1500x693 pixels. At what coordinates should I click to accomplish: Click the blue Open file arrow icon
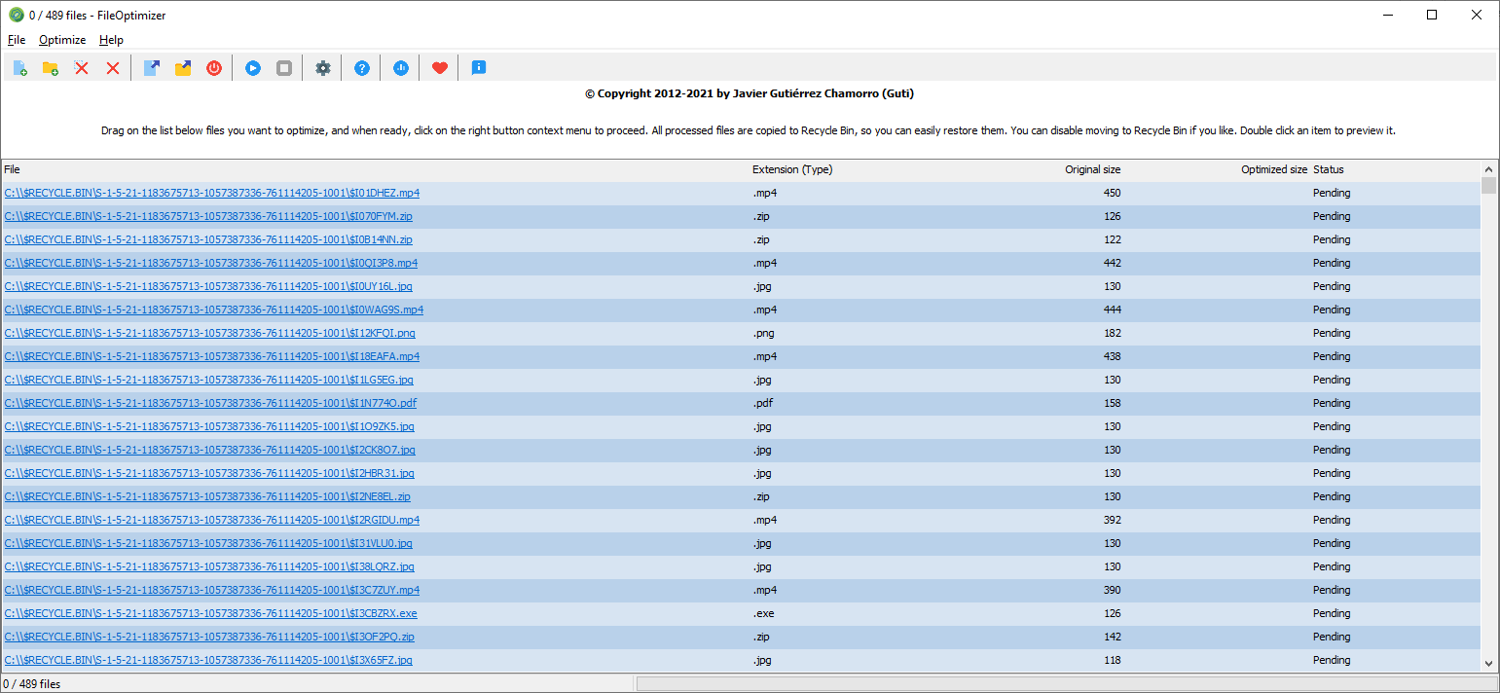152,68
